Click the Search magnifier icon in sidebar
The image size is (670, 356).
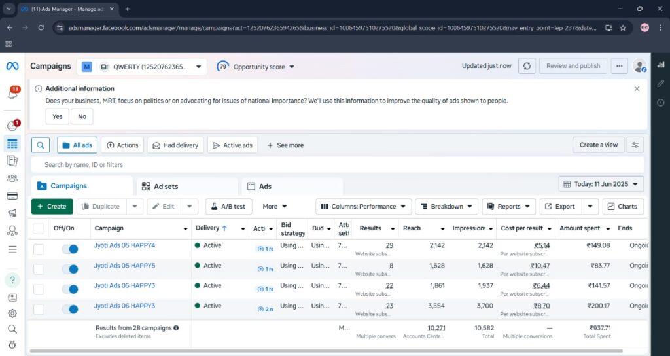12,329
